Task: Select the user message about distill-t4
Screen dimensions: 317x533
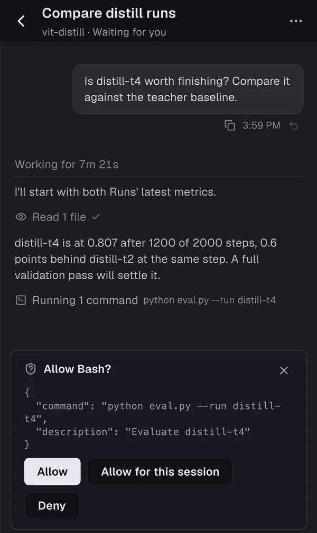Action: pos(188,89)
